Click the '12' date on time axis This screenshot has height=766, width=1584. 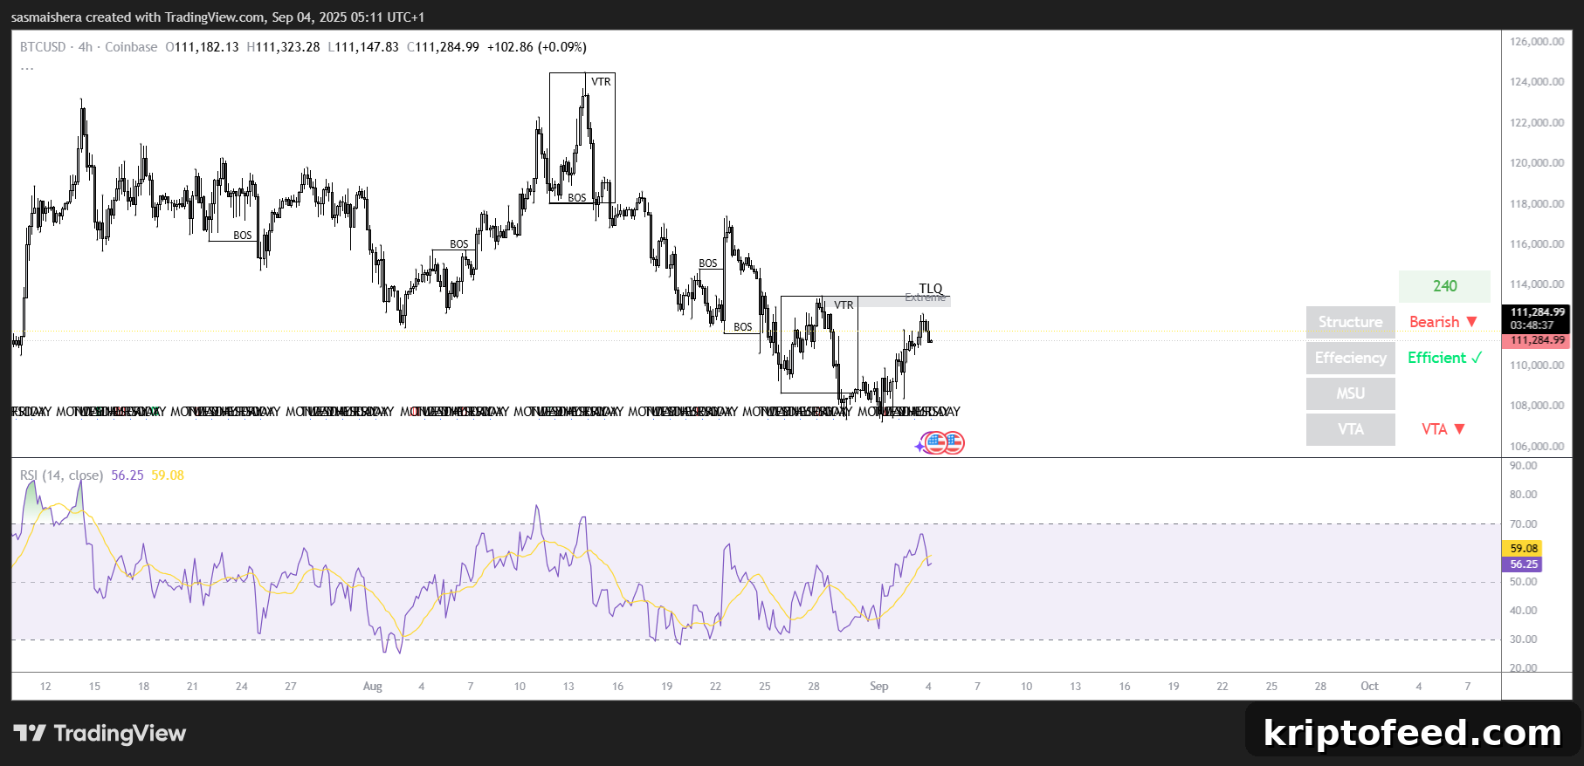[45, 687]
